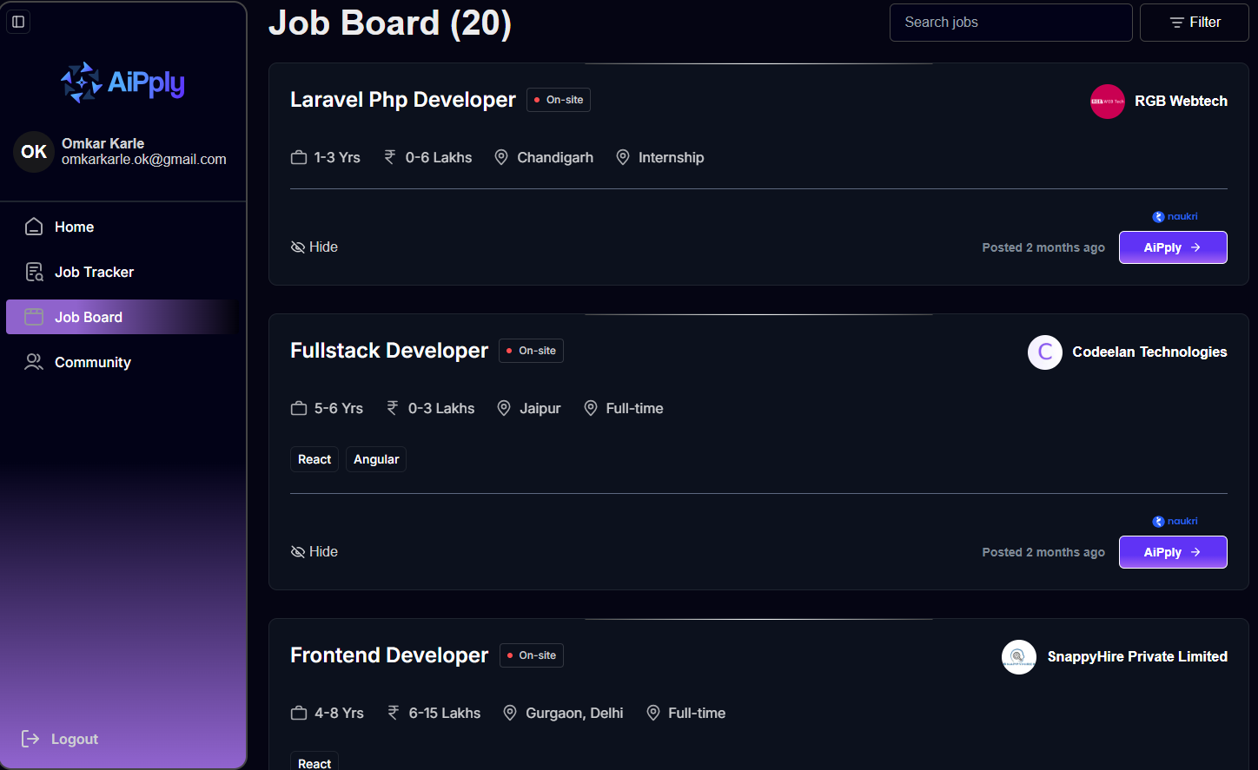Collapse the sidebar with the panel icon

pos(18,22)
